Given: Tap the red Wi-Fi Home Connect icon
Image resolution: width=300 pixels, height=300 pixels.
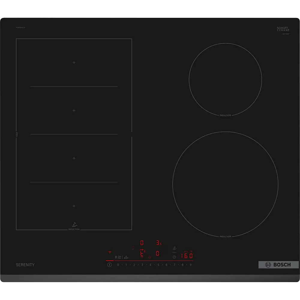Looking at the screenshot, I should (110, 252).
